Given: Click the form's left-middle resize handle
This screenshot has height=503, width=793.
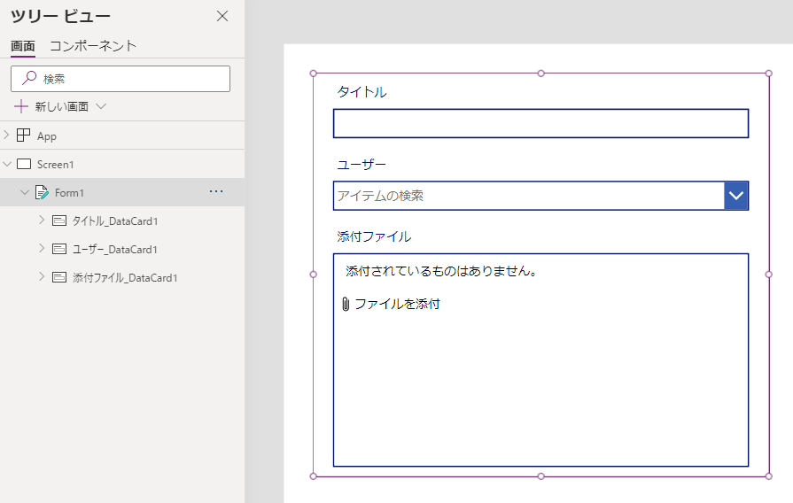Looking at the screenshot, I should coord(314,275).
